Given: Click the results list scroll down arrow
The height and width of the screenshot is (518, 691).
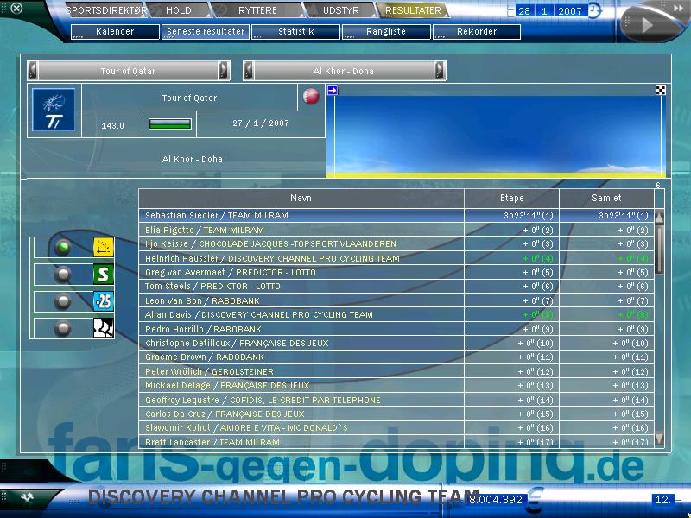Looking at the screenshot, I should click(660, 439).
